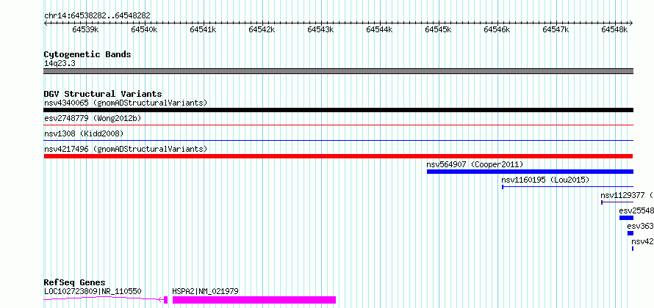654x308 pixels.
Task: Click the 64548k ruler tick label
Action: (x=614, y=29)
